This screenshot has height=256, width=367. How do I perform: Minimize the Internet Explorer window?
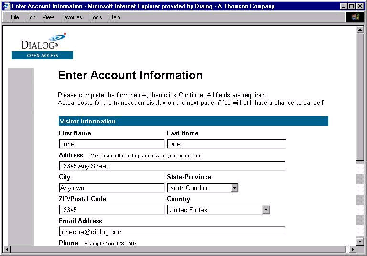(344, 6)
